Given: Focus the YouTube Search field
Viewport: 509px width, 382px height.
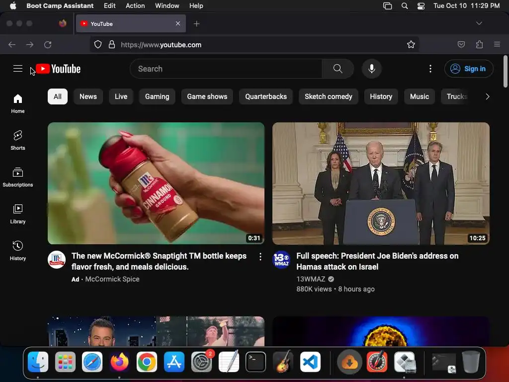Looking at the screenshot, I should 226,69.
